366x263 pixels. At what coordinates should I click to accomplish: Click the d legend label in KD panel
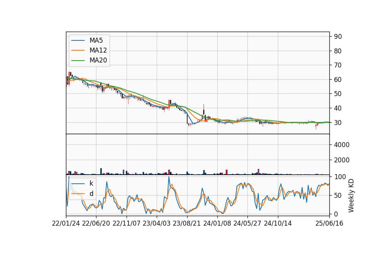[91, 194]
